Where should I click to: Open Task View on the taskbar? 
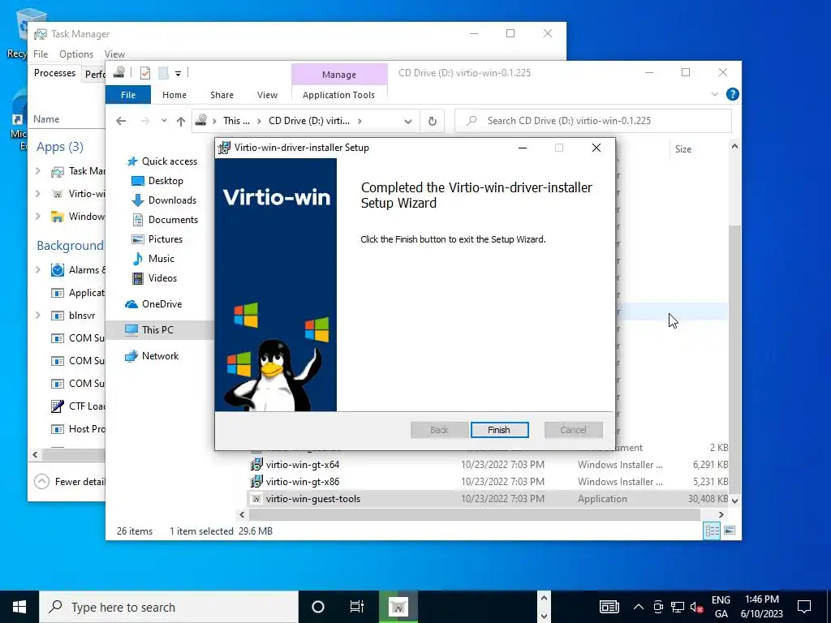coord(357,607)
